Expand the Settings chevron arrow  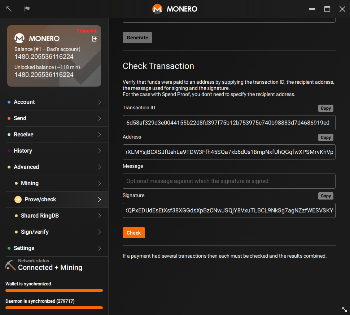tap(100, 248)
